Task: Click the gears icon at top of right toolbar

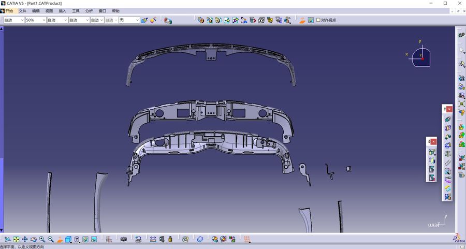Action: (x=461, y=35)
